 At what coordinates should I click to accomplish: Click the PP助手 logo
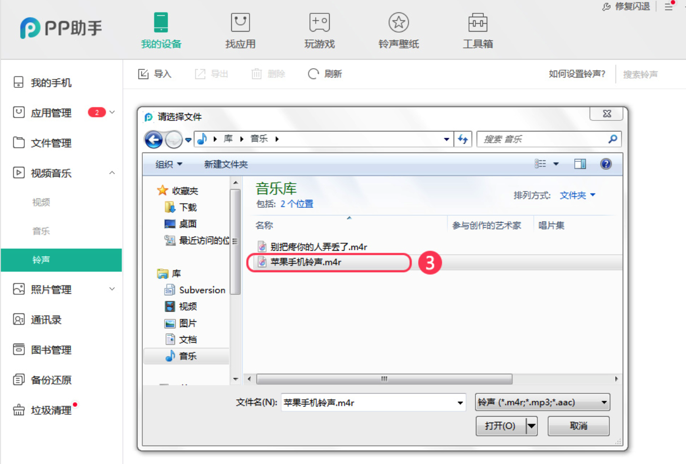click(x=61, y=28)
